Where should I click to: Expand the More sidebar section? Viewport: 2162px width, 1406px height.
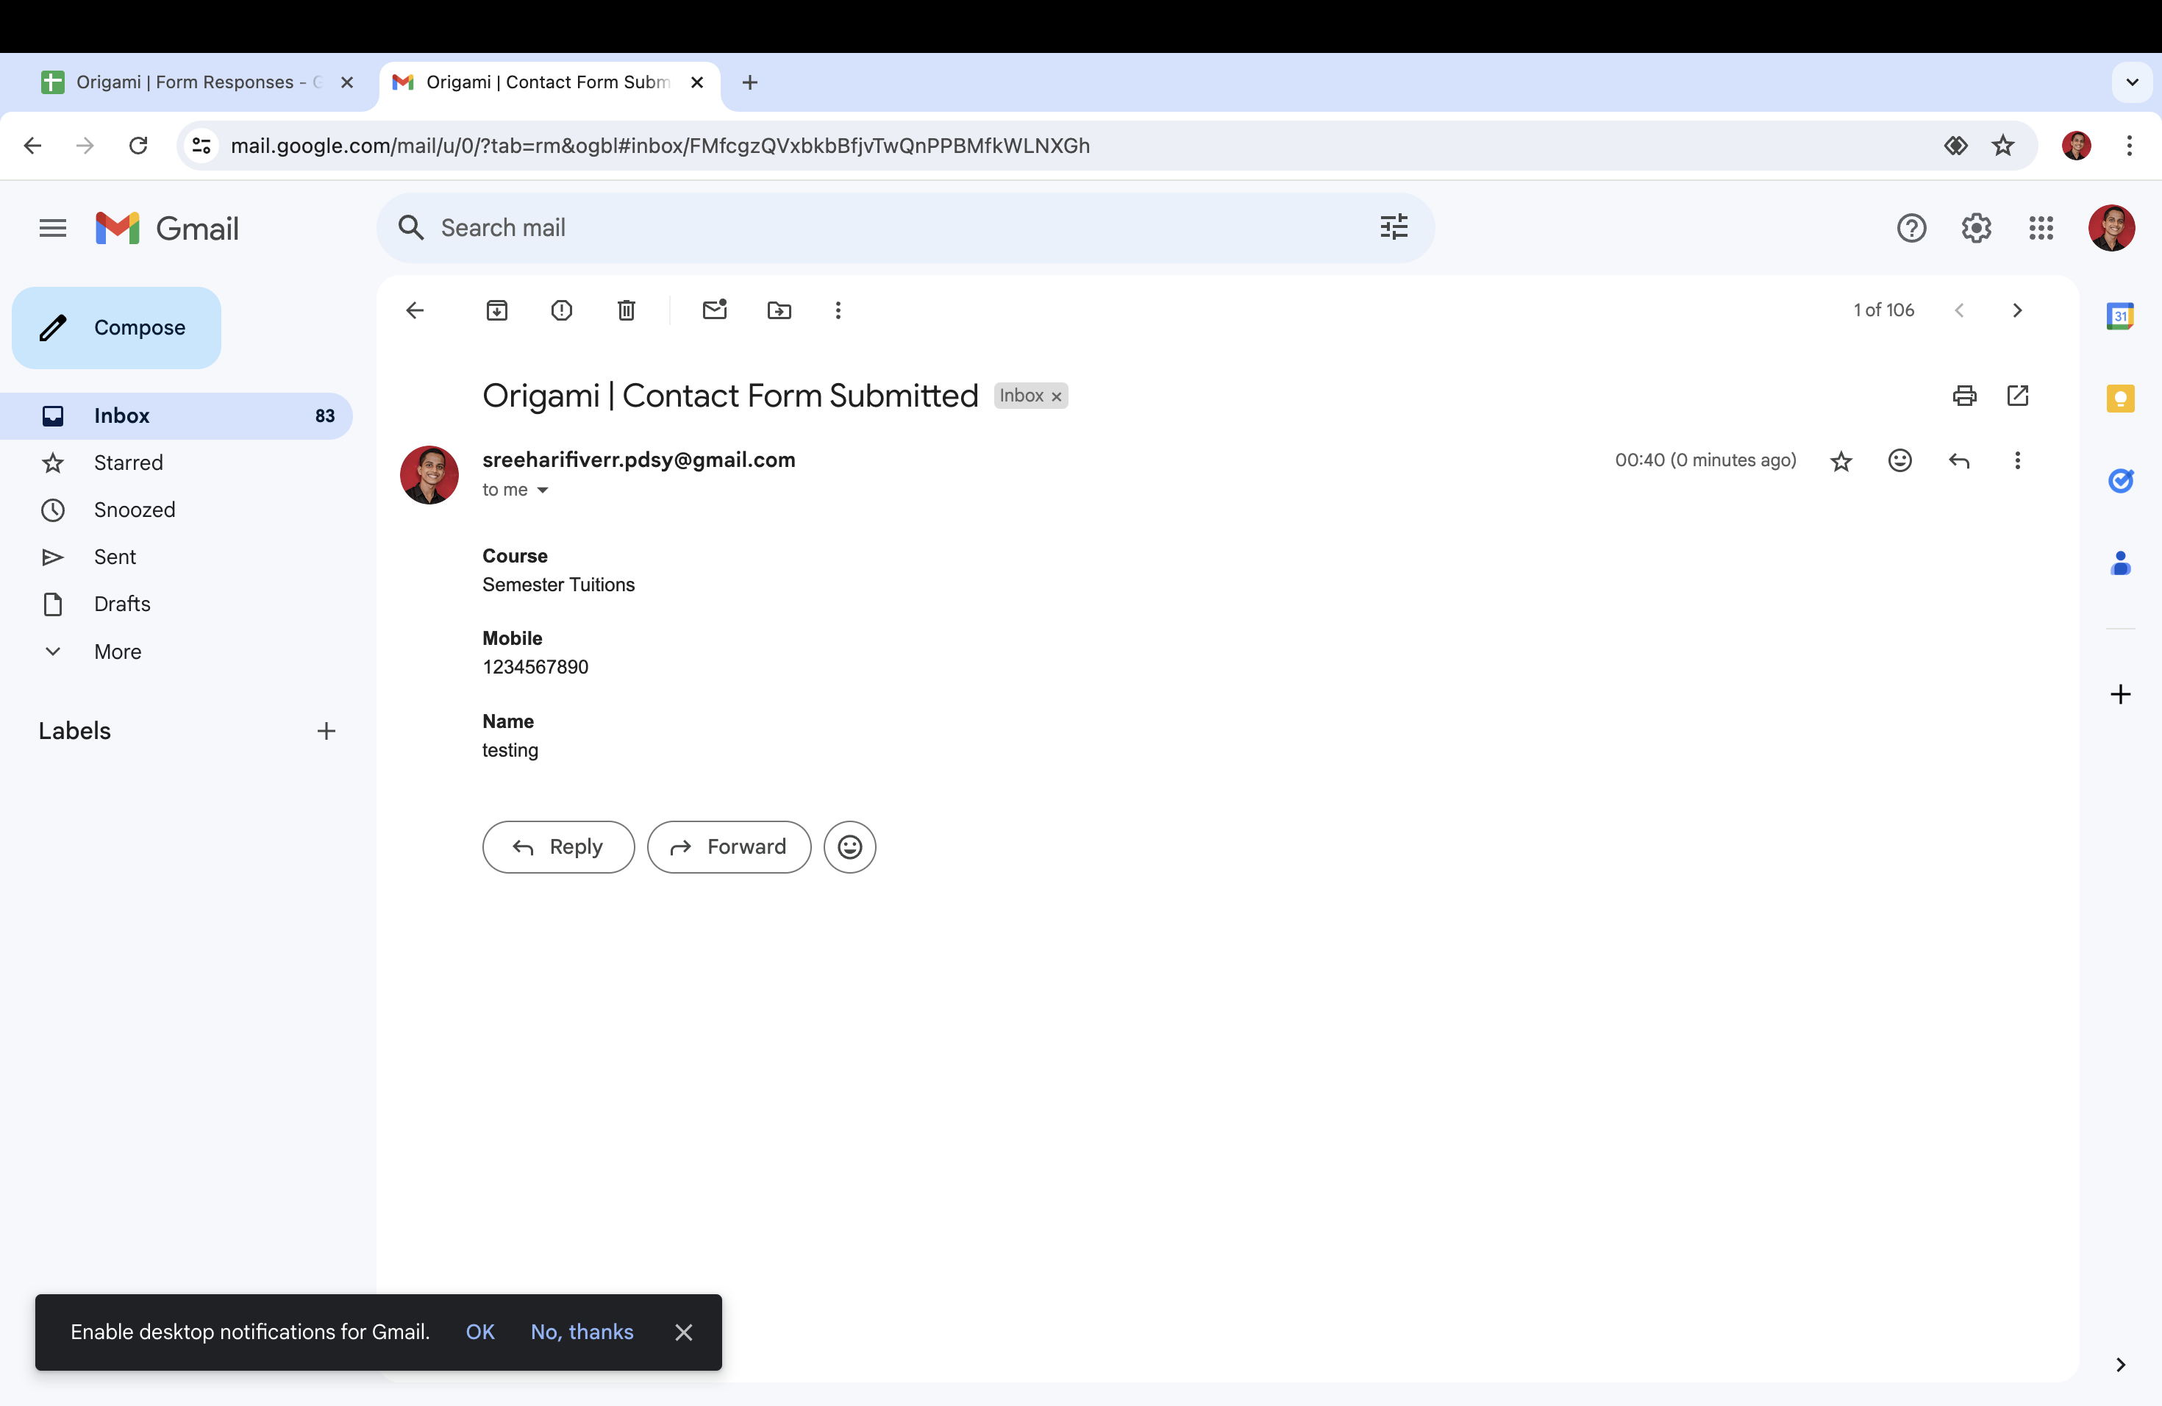point(117,652)
